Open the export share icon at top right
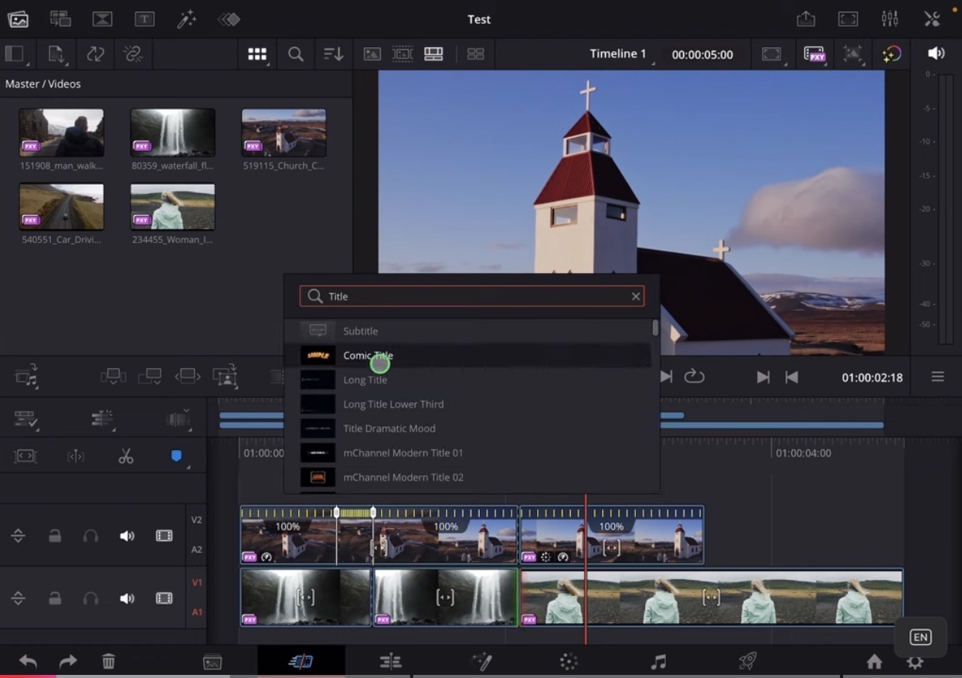This screenshot has height=678, width=962. (806, 19)
